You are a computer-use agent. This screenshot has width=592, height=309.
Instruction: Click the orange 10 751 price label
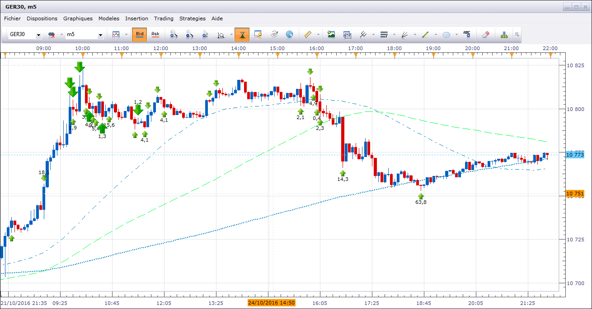[575, 194]
